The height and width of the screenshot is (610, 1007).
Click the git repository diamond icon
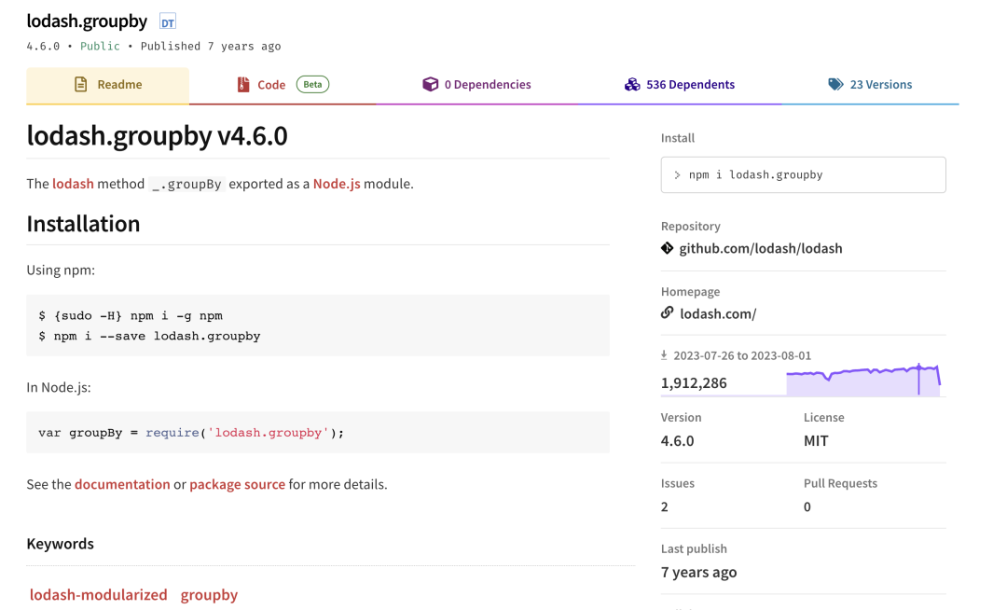click(668, 248)
